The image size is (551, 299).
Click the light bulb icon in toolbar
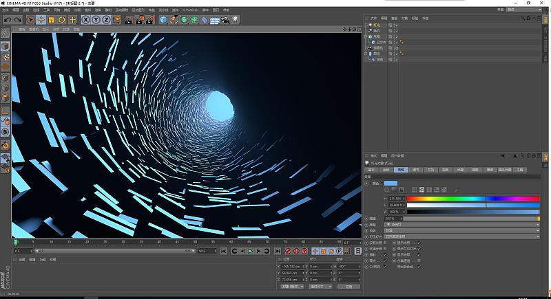[235, 20]
